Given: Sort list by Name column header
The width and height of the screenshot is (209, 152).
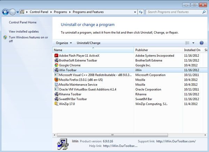Looking at the screenshot, I should coord(93,50).
